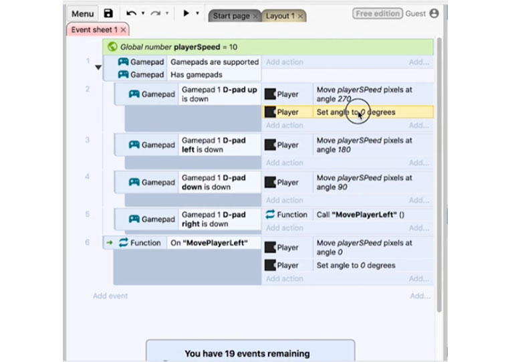Click Player icon beside angle 270 action
510x362 pixels.
tap(270, 94)
